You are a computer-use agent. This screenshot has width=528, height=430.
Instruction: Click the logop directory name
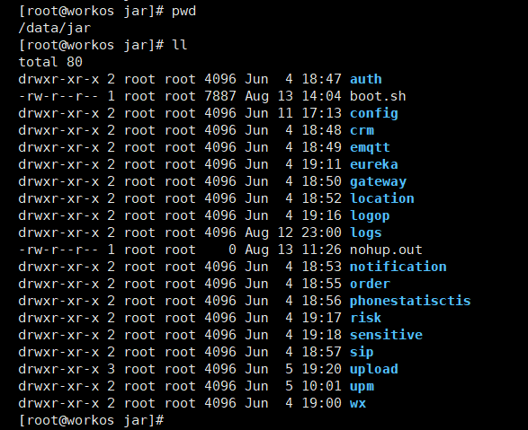370,216
